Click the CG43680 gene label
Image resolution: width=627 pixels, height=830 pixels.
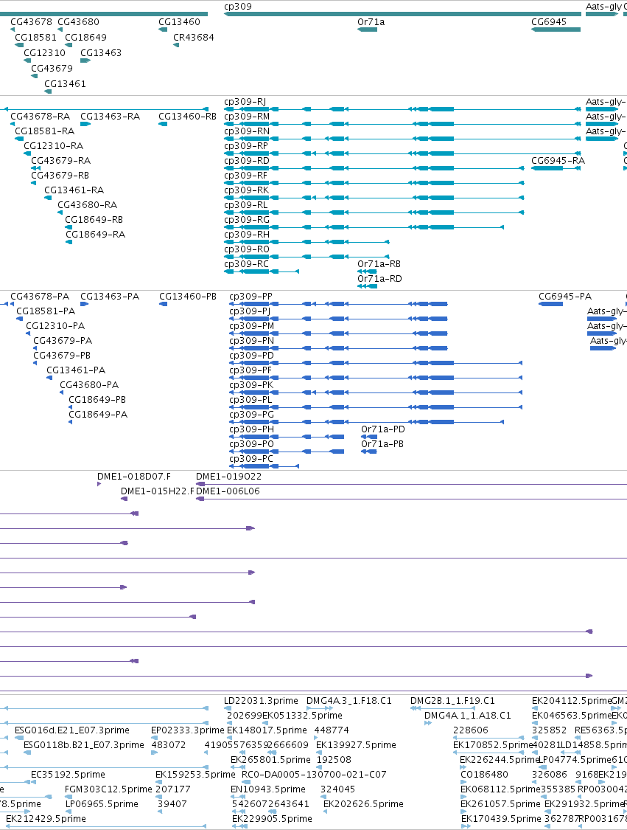[78, 21]
